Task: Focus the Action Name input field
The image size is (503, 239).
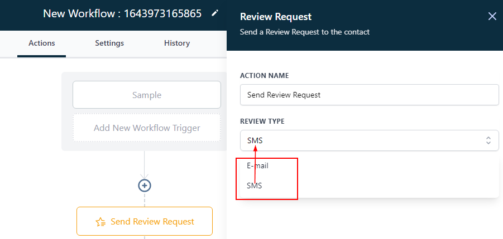Action: tap(368, 95)
